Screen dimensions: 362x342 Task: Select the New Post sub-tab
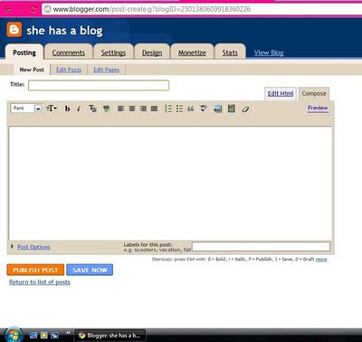tap(32, 70)
